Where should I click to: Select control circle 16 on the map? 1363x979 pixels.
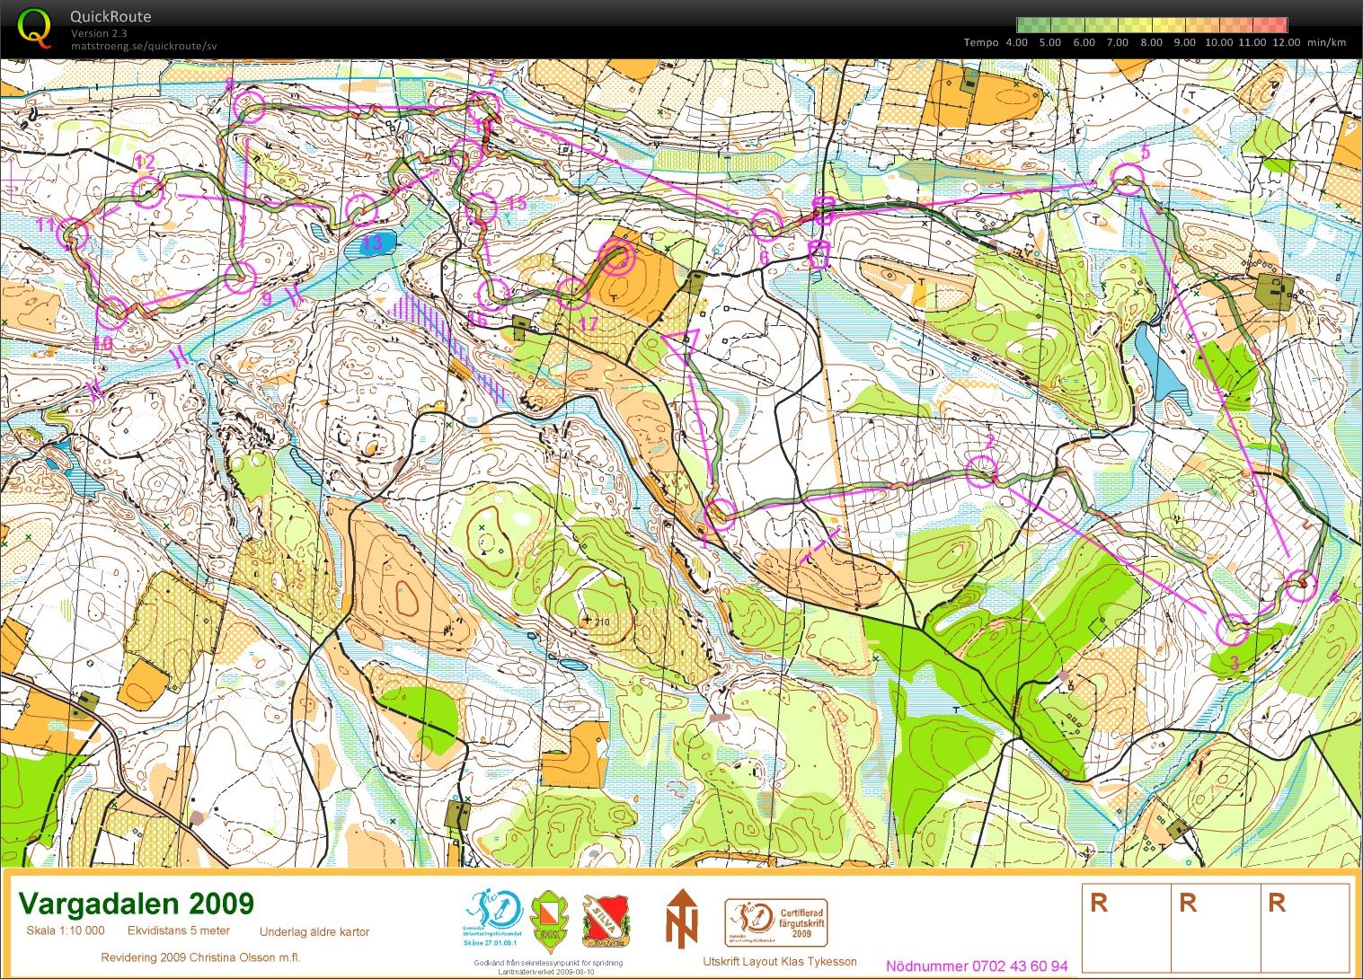[493, 295]
